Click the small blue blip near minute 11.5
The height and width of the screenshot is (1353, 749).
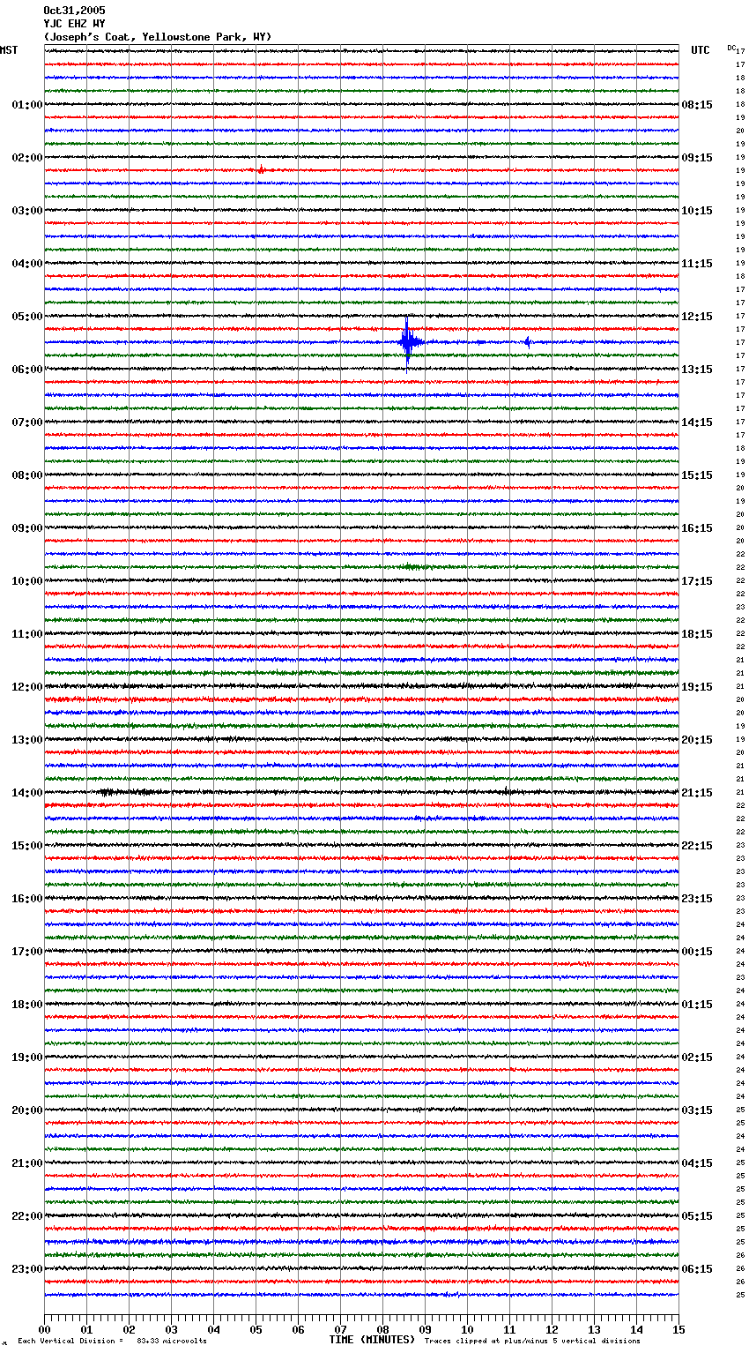(527, 341)
